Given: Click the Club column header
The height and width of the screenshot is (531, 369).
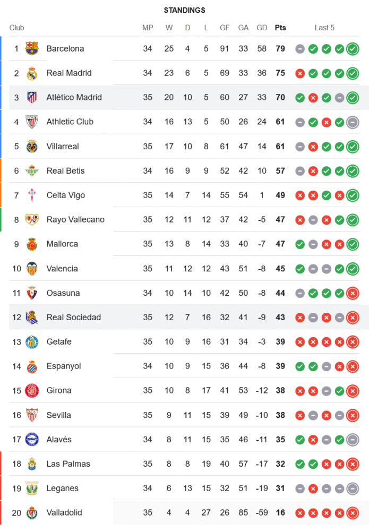Looking at the screenshot, I should point(17,28).
